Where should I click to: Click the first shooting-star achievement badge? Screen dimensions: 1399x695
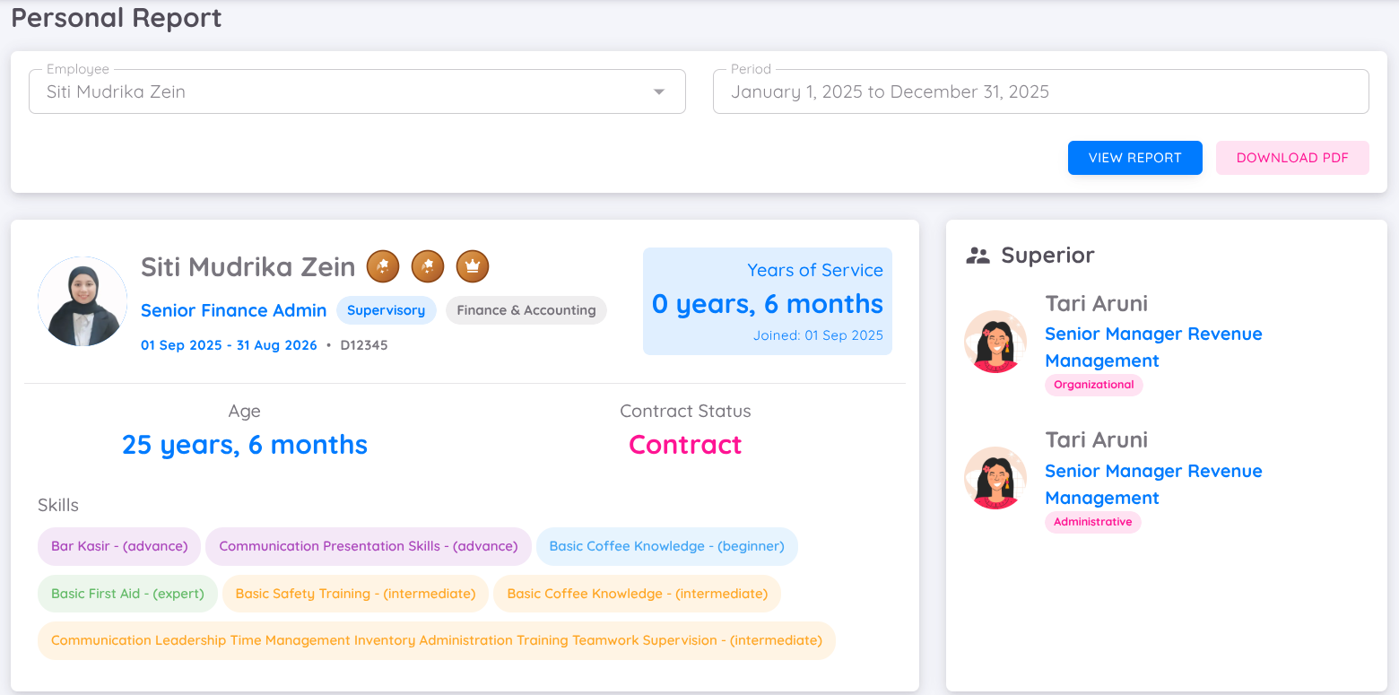[383, 265]
